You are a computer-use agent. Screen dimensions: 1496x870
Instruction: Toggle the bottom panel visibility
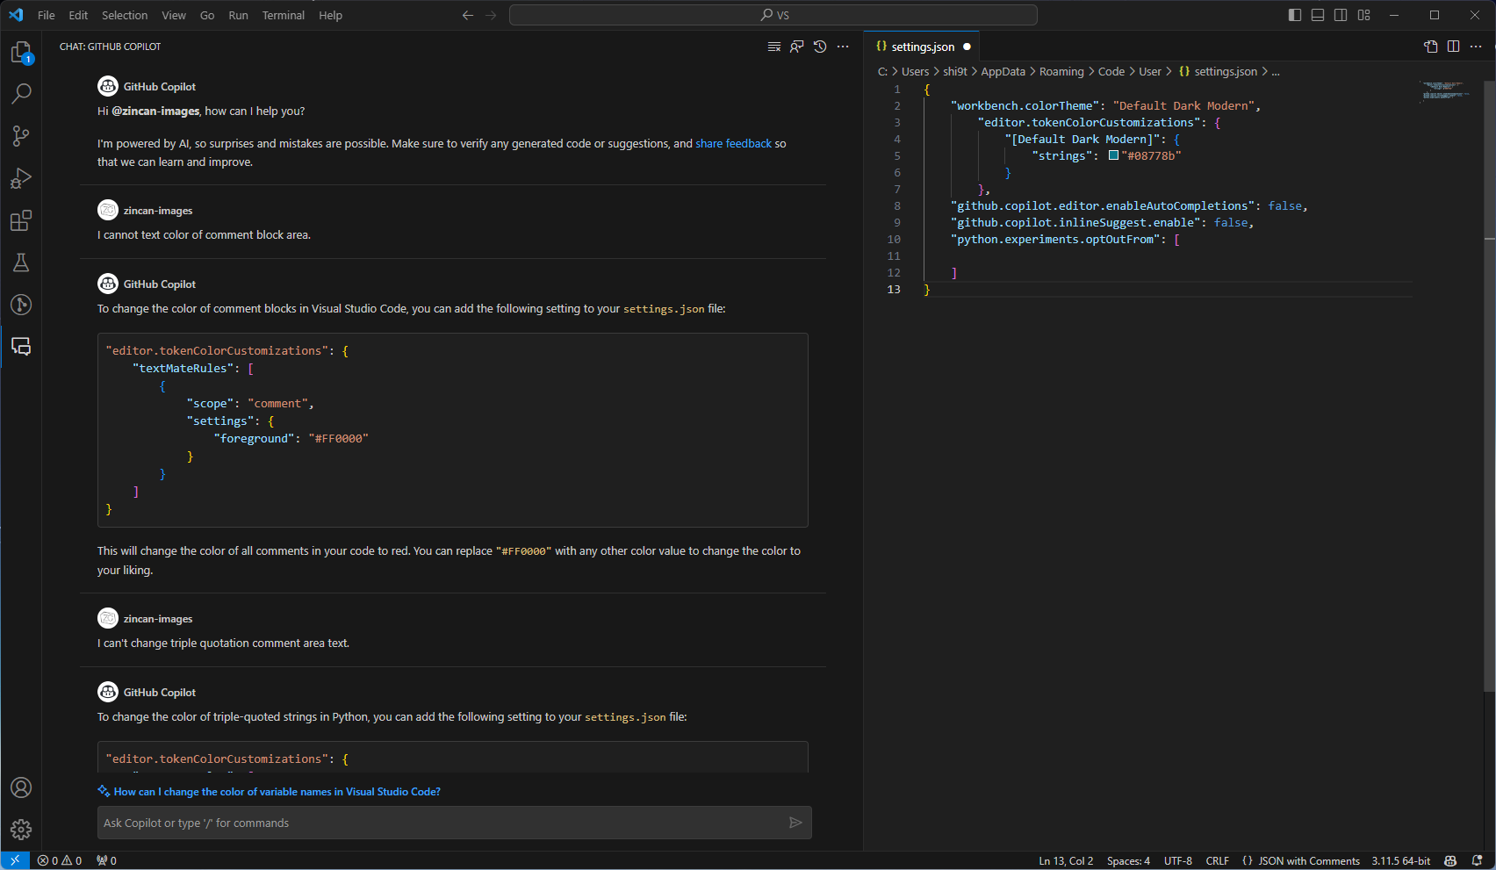(1317, 15)
